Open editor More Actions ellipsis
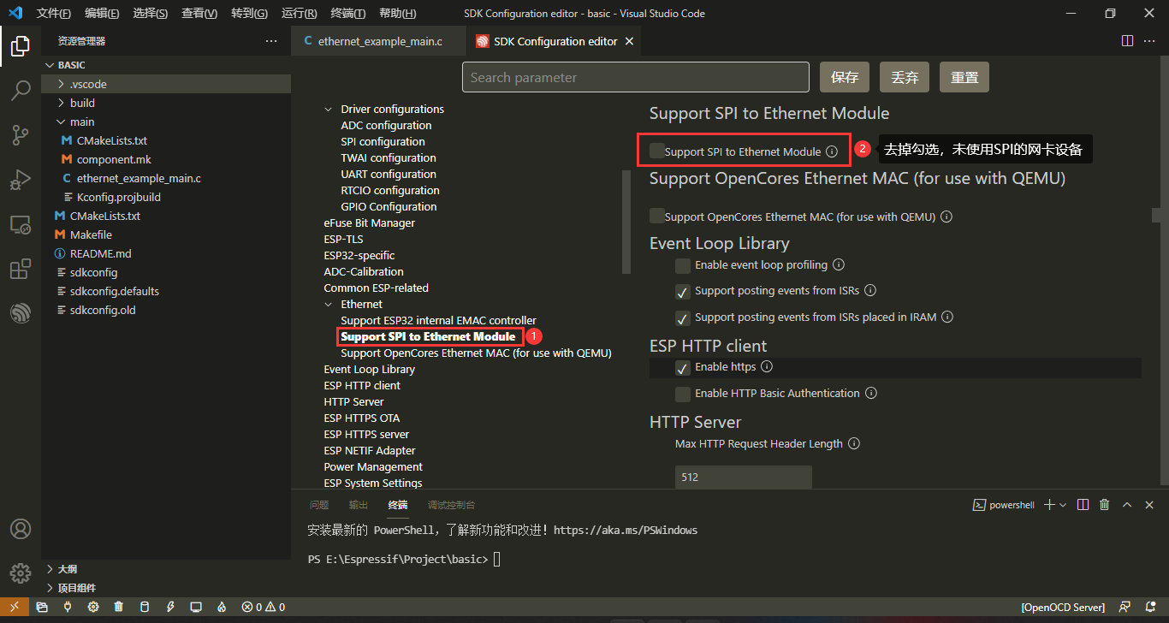The width and height of the screenshot is (1169, 623). [x=1150, y=40]
